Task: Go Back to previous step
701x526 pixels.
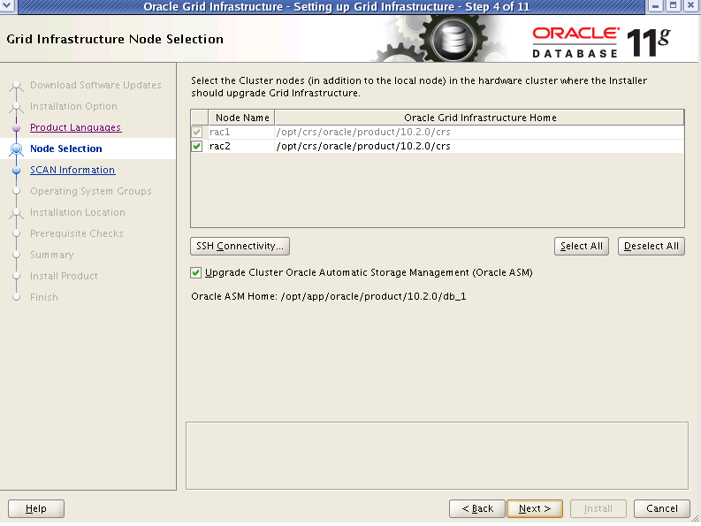Action: [x=477, y=508]
